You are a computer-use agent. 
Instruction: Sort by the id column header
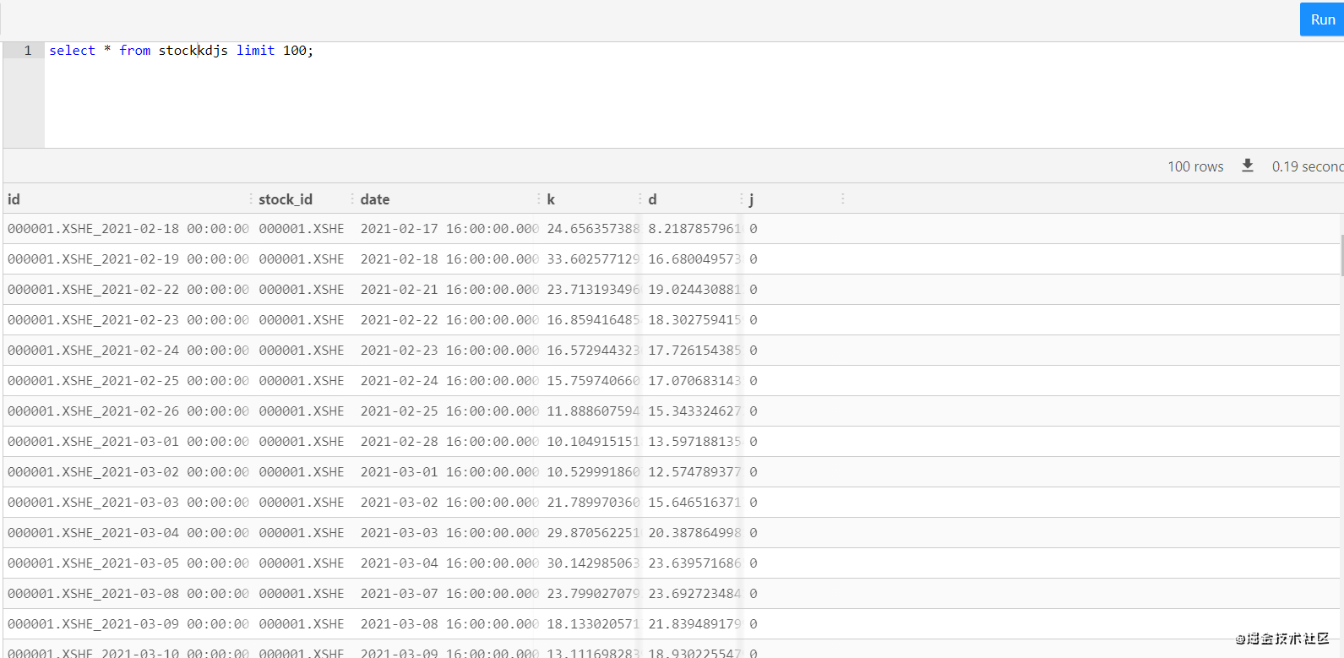tap(14, 199)
